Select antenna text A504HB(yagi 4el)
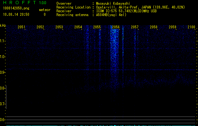 (x=111, y=15)
